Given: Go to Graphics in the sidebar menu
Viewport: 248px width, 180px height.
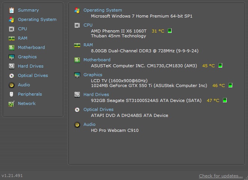Looking at the screenshot, I should 27,57.
